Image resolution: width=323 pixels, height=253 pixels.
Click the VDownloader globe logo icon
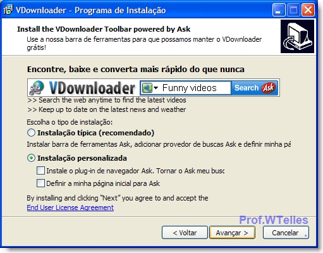(x=37, y=88)
